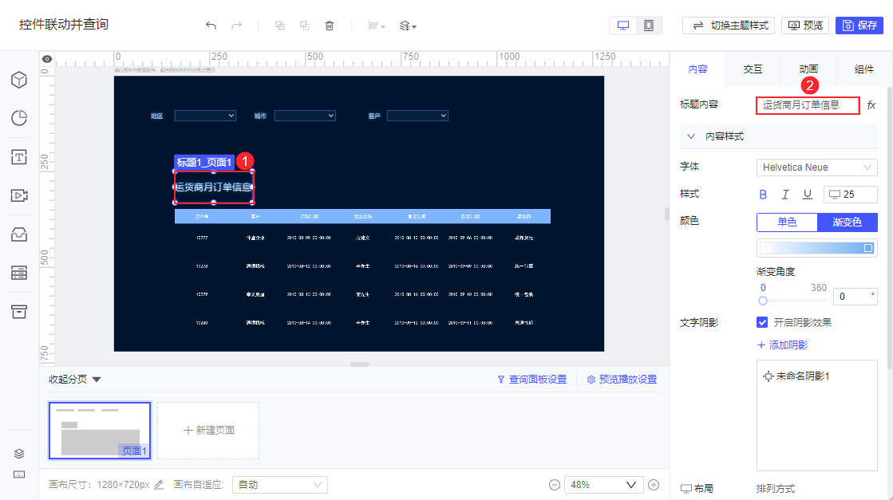Open the 48% zoom dropdown
Image resolution: width=893 pixels, height=500 pixels.
point(603,485)
